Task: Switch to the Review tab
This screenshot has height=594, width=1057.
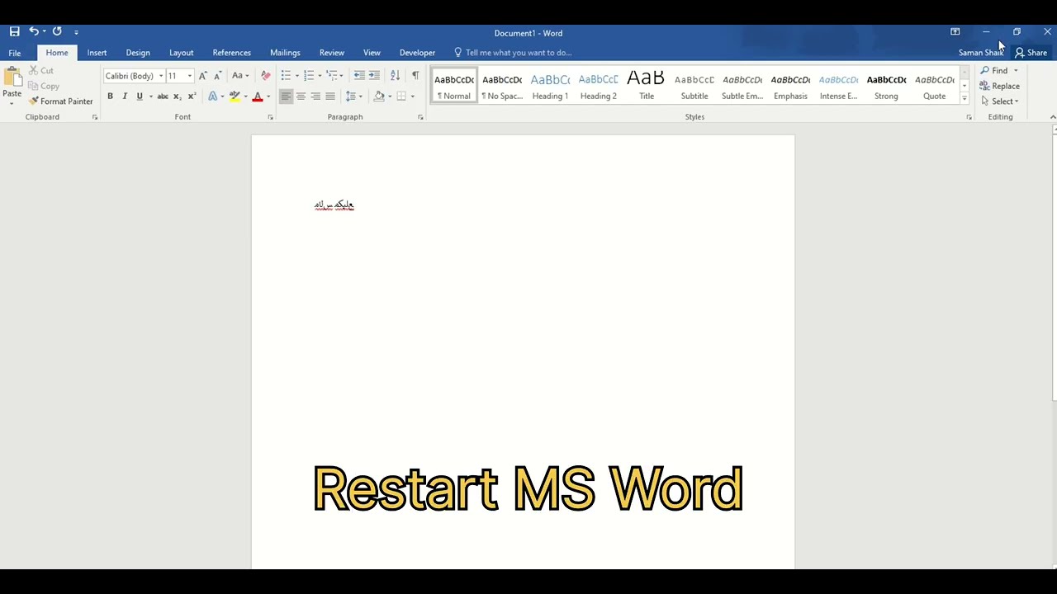Action: click(x=332, y=53)
